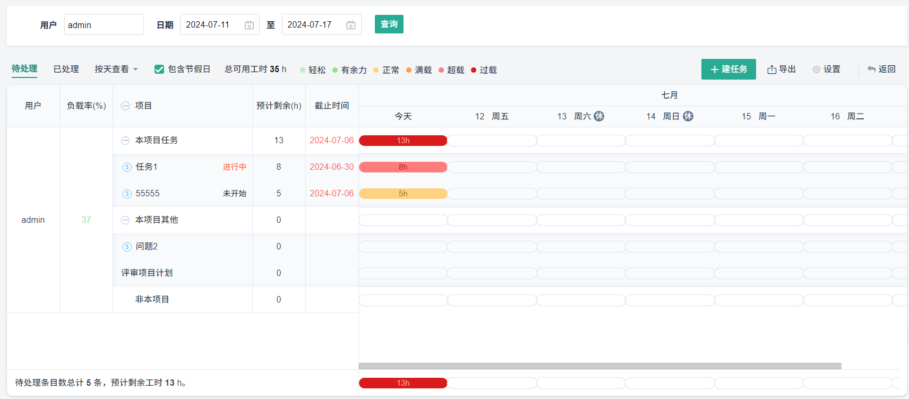Click the 建任务 button
The image size is (909, 399).
[728, 70]
